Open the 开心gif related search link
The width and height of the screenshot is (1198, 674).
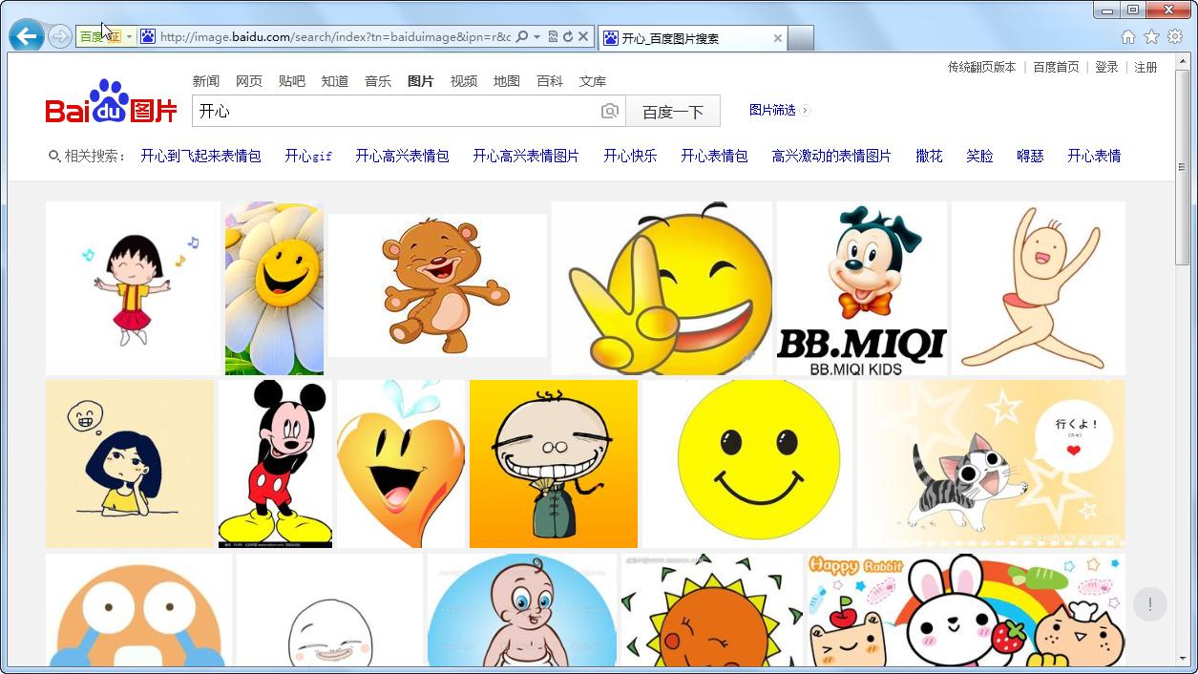click(x=307, y=156)
